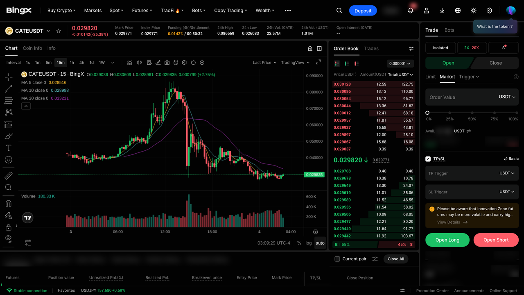This screenshot has width=524, height=295.
Task: Take a chart snapshot with camera icon
Action: click(167, 63)
